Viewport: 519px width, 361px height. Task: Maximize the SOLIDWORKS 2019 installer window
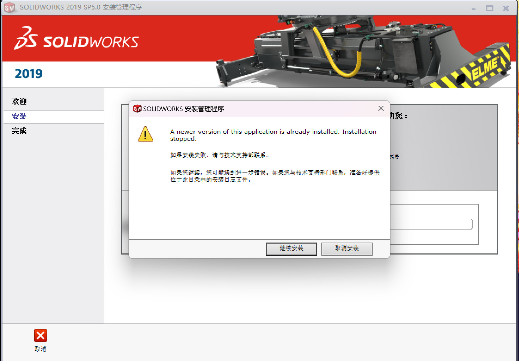click(490, 8)
